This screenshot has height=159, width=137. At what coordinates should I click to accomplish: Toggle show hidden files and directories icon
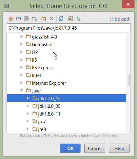click(x=71, y=19)
